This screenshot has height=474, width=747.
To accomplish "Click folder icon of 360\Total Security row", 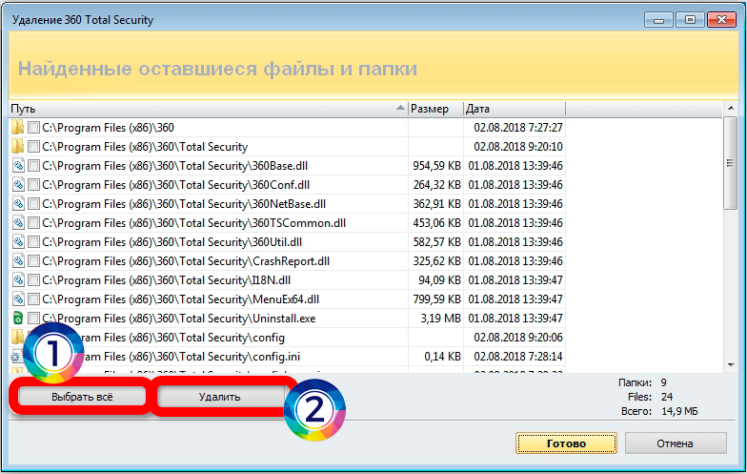I will (x=17, y=147).
